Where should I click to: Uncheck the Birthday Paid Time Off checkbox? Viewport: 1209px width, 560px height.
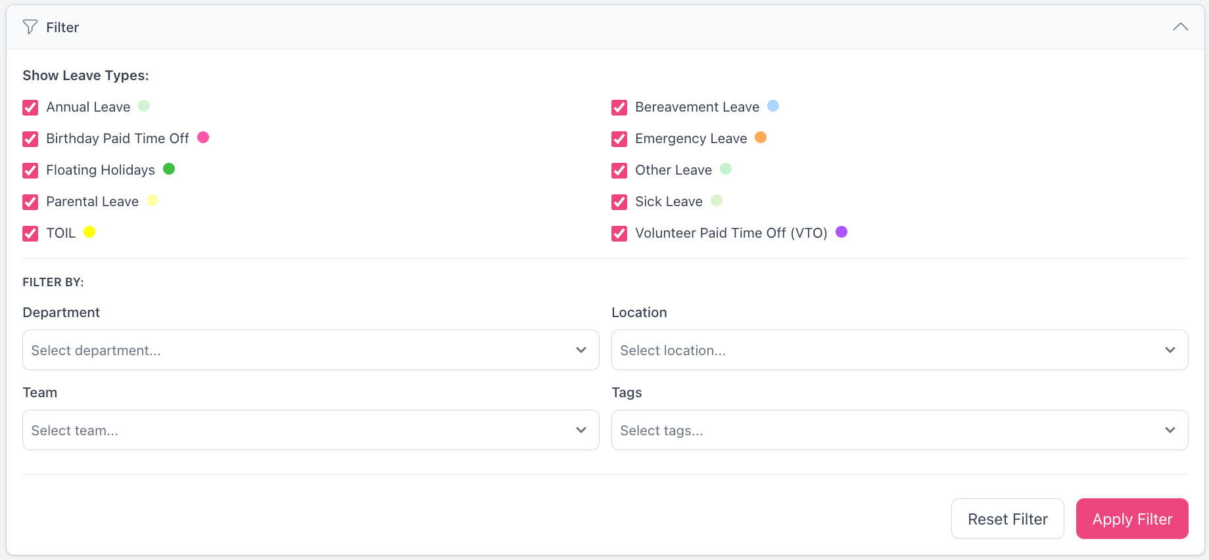pos(30,139)
